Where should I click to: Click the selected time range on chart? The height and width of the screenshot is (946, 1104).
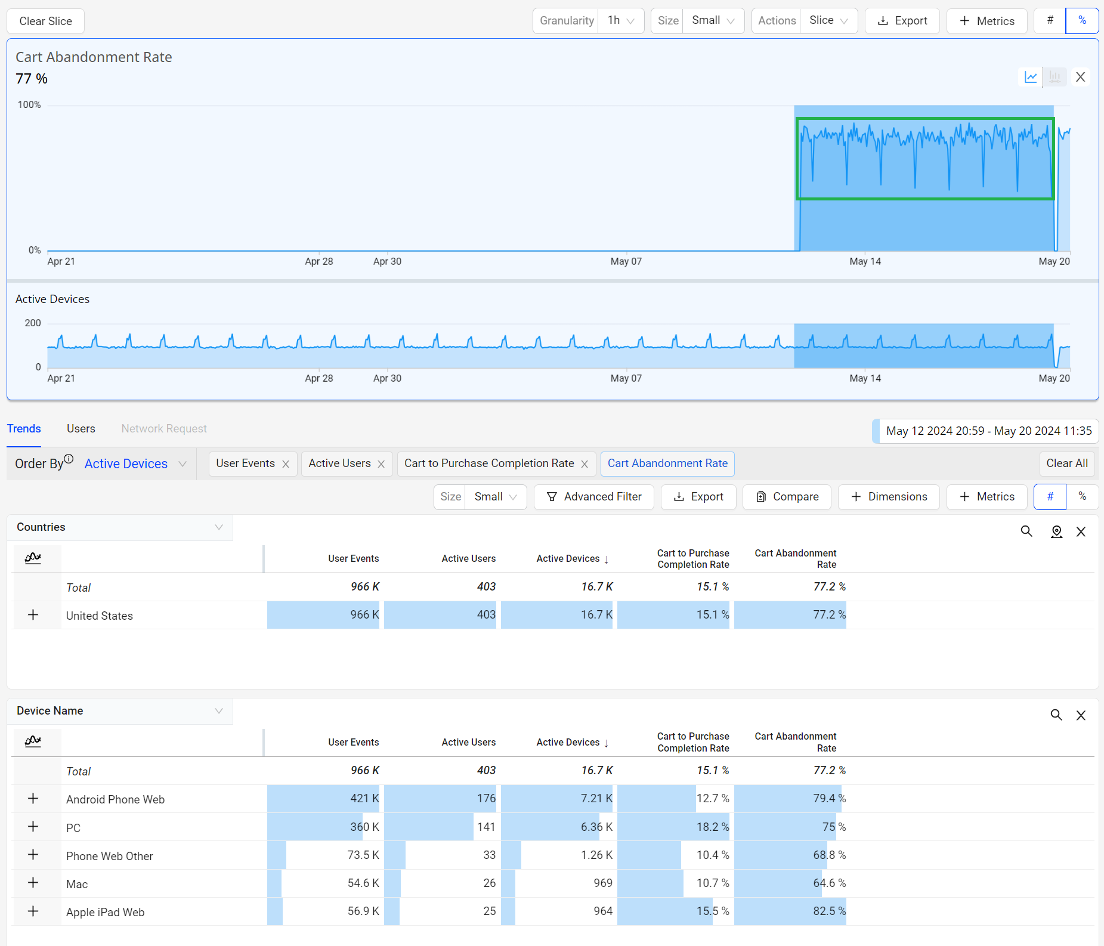(925, 159)
